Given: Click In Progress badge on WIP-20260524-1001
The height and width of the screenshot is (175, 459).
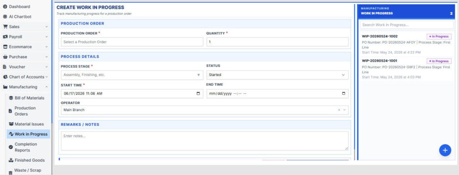Looking at the screenshot, I should click(439, 61).
